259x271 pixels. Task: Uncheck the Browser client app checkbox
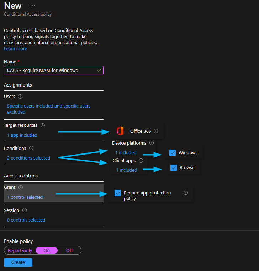174,168
